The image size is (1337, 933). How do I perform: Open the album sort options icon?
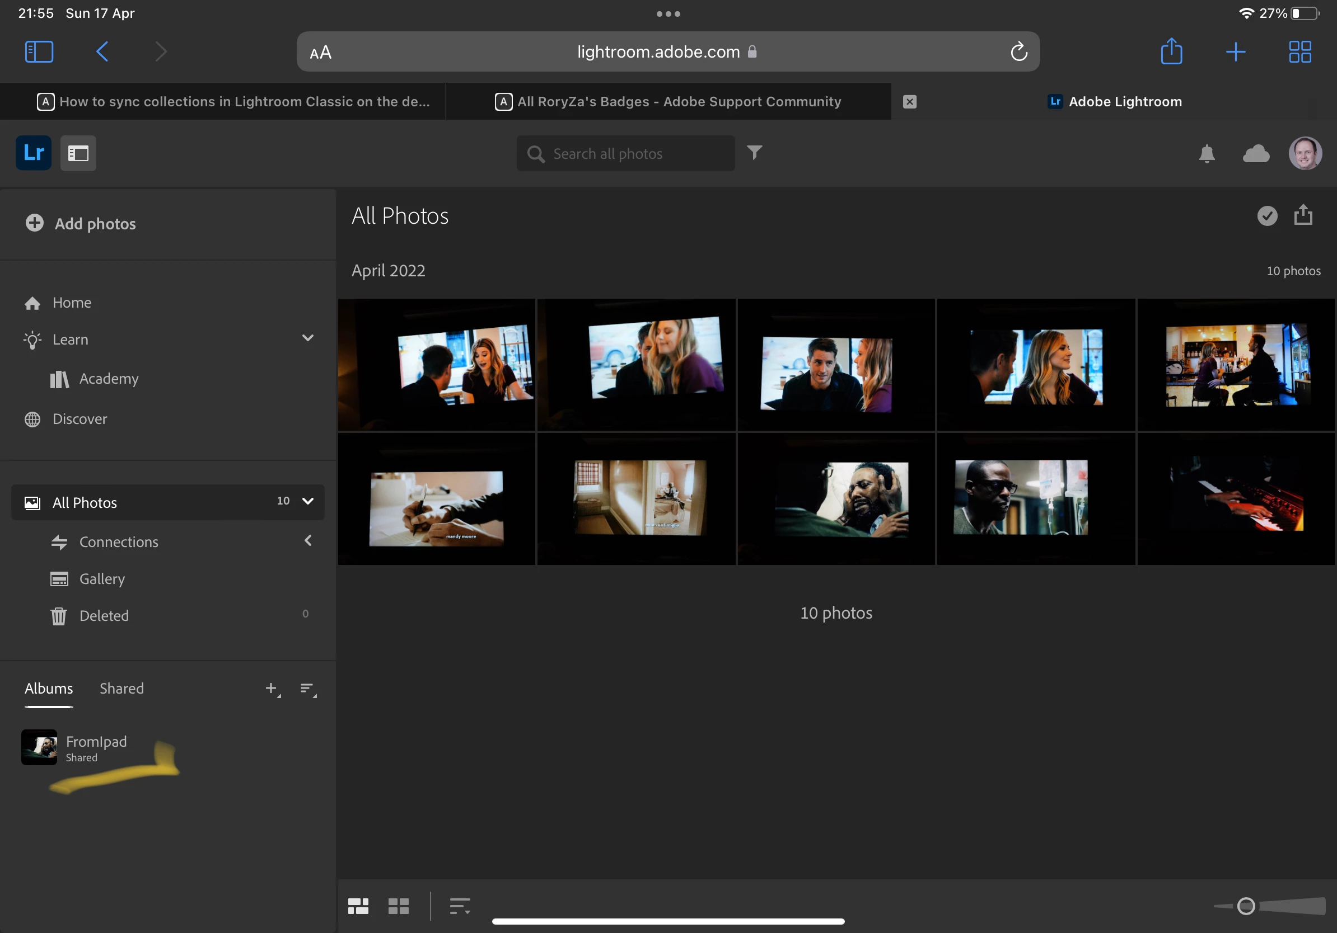(x=307, y=689)
